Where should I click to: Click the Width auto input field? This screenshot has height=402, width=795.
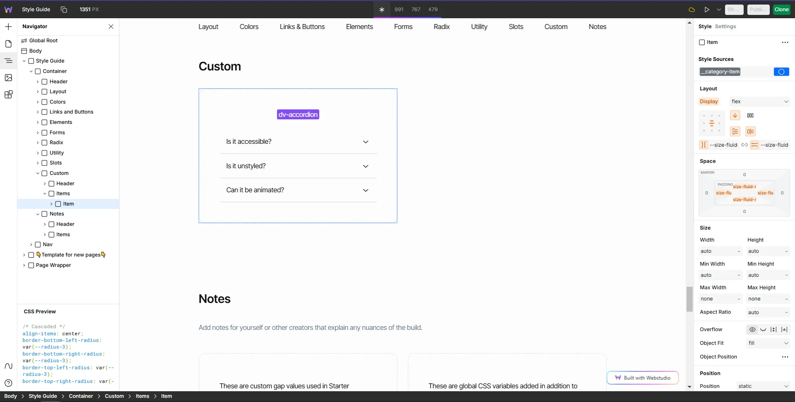pos(718,251)
